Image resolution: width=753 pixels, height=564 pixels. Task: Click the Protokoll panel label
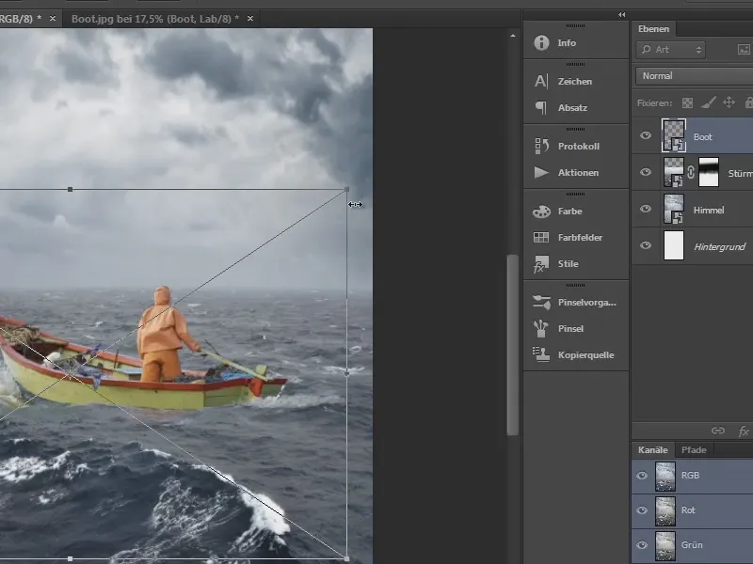(x=579, y=146)
